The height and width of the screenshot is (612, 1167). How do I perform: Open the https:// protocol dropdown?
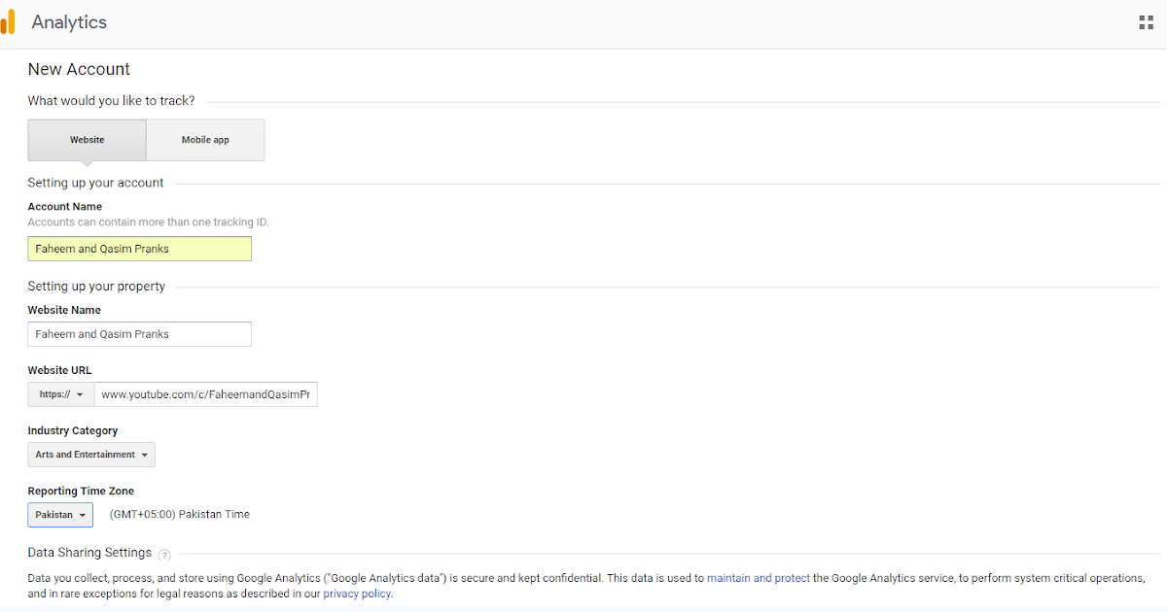click(x=61, y=394)
